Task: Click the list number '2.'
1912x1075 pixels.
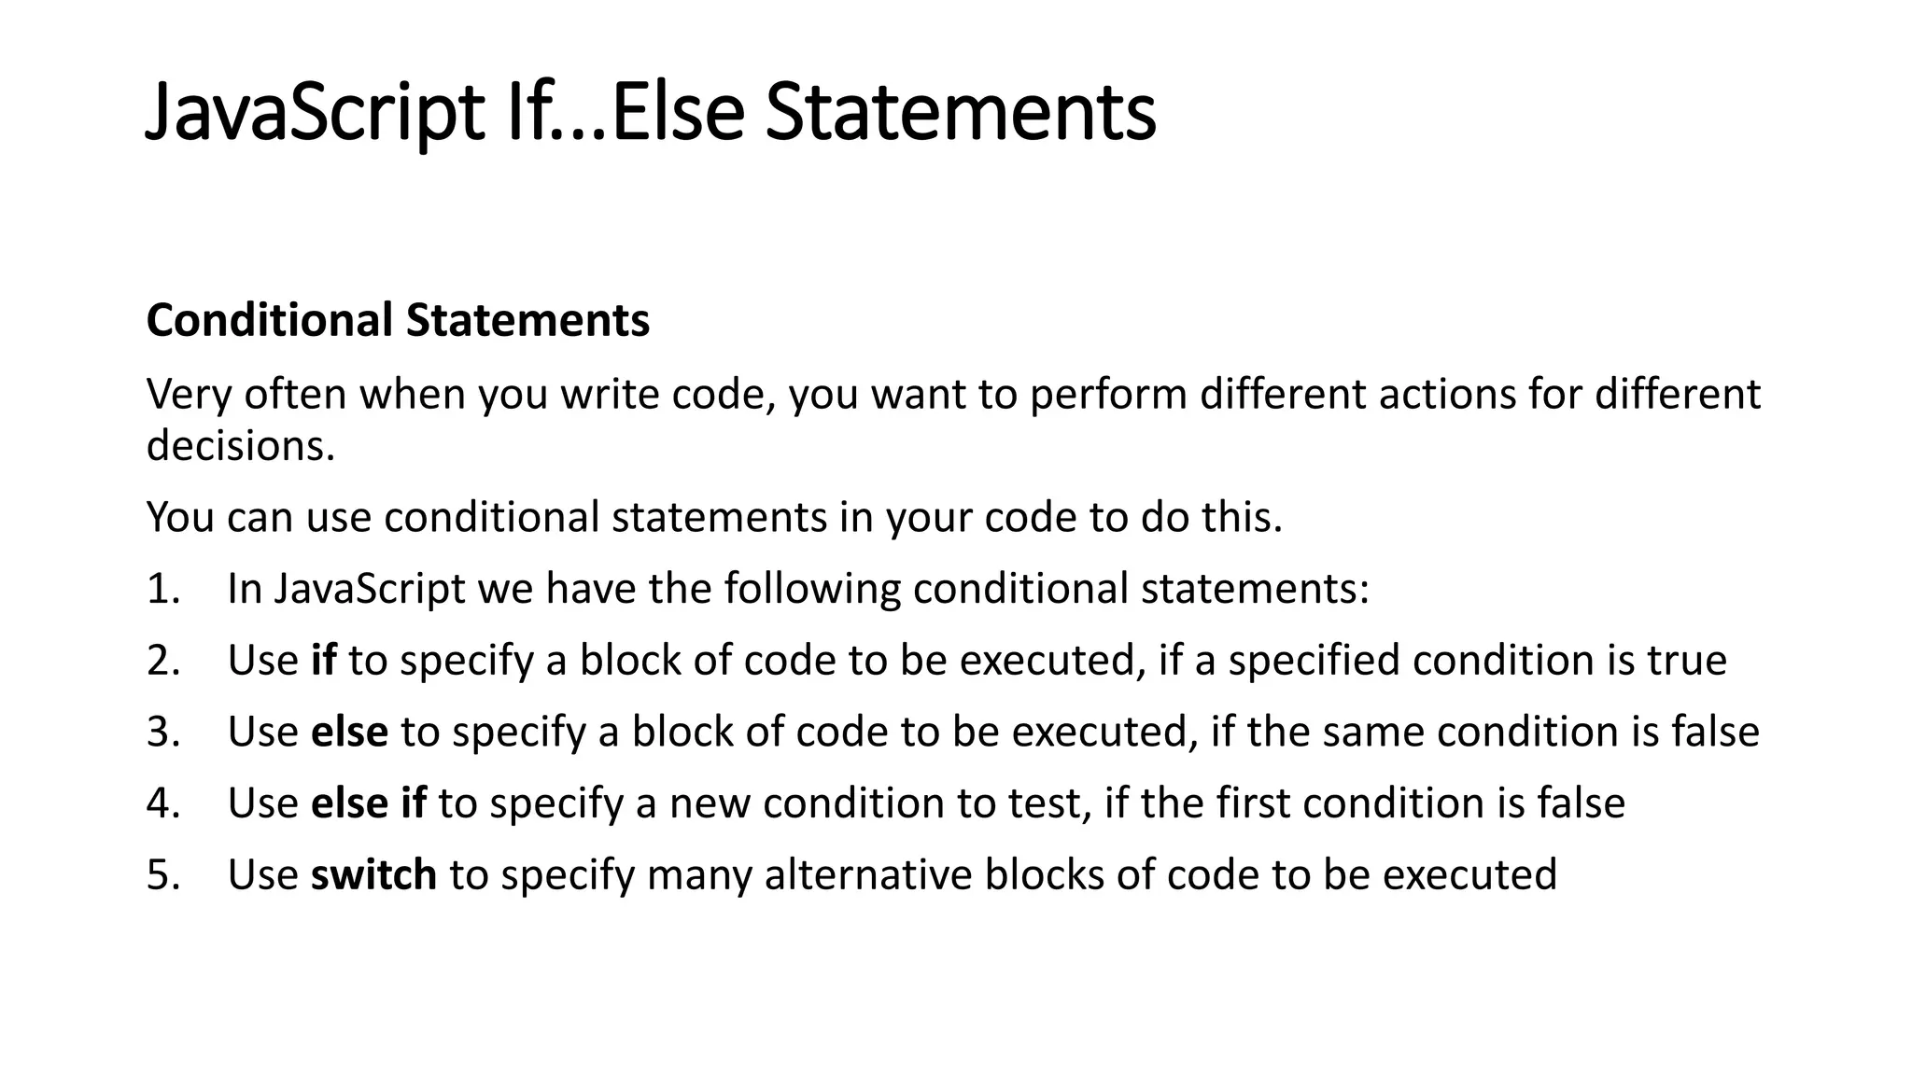Action: point(163,660)
